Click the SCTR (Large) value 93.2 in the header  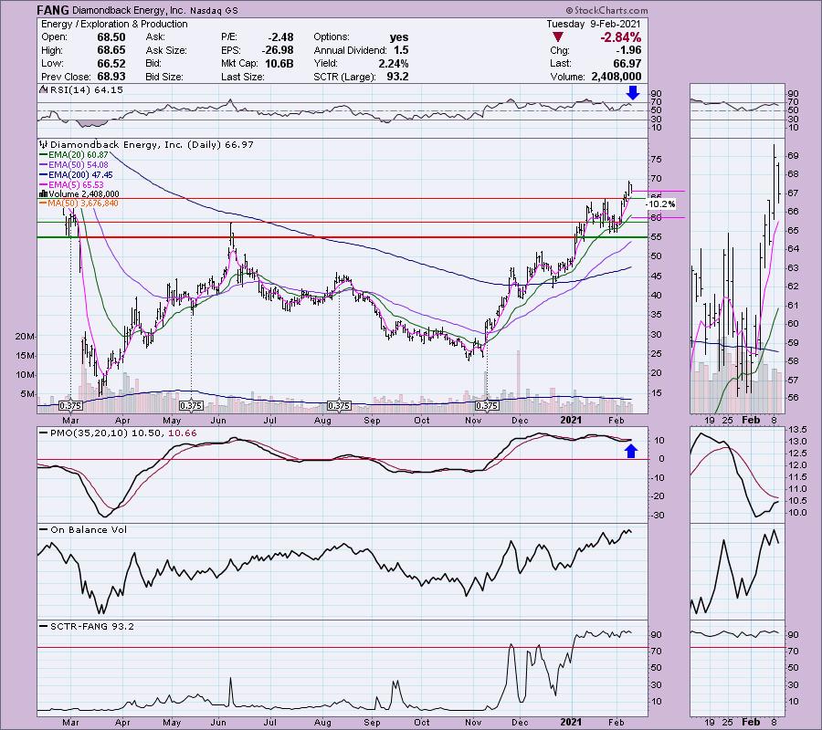(398, 77)
